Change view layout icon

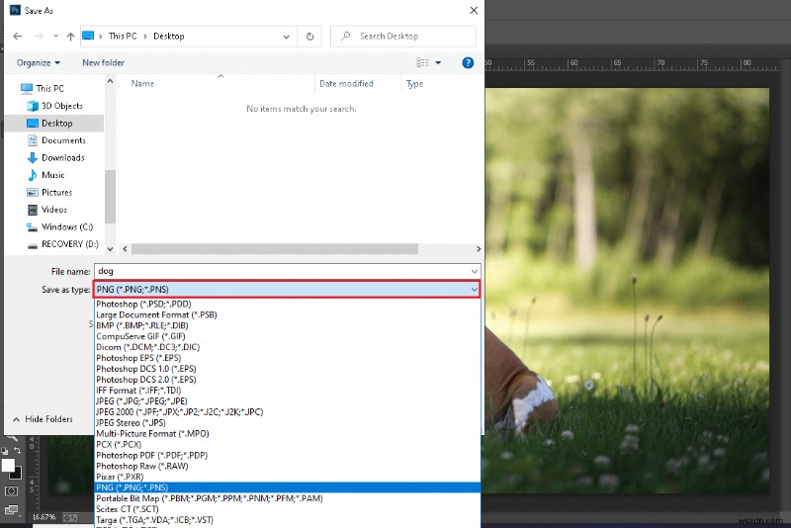[422, 63]
